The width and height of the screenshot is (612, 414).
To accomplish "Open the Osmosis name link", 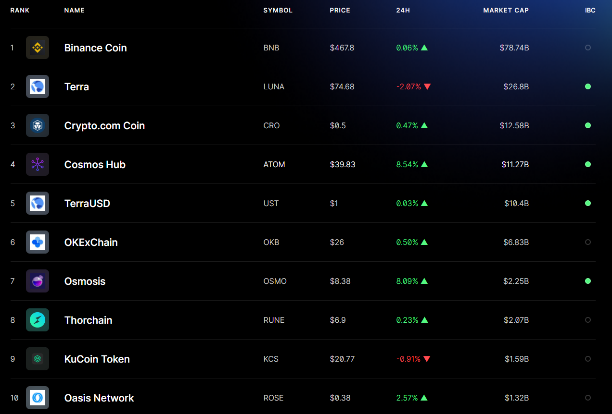I will pos(85,281).
